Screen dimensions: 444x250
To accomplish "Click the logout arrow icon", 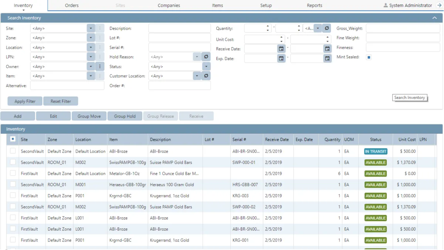I will coord(439,6).
